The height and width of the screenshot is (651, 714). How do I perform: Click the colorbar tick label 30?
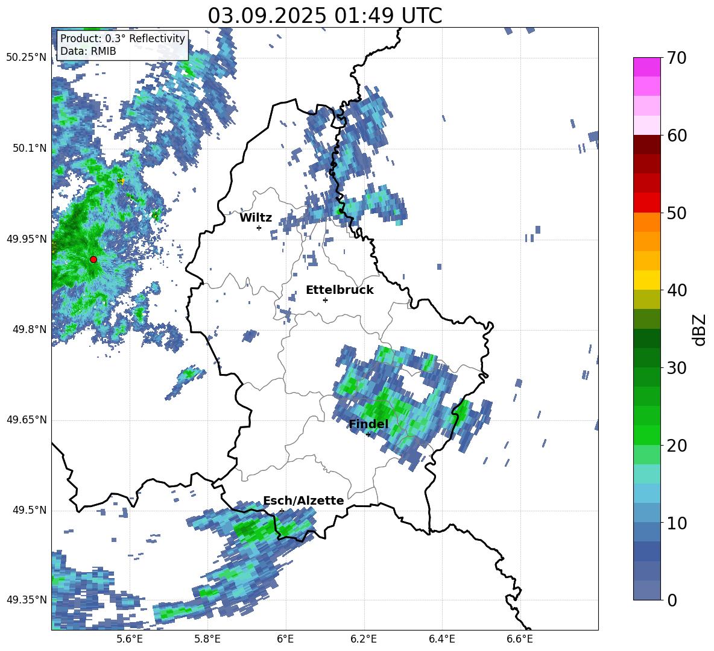pyautogui.click(x=676, y=368)
